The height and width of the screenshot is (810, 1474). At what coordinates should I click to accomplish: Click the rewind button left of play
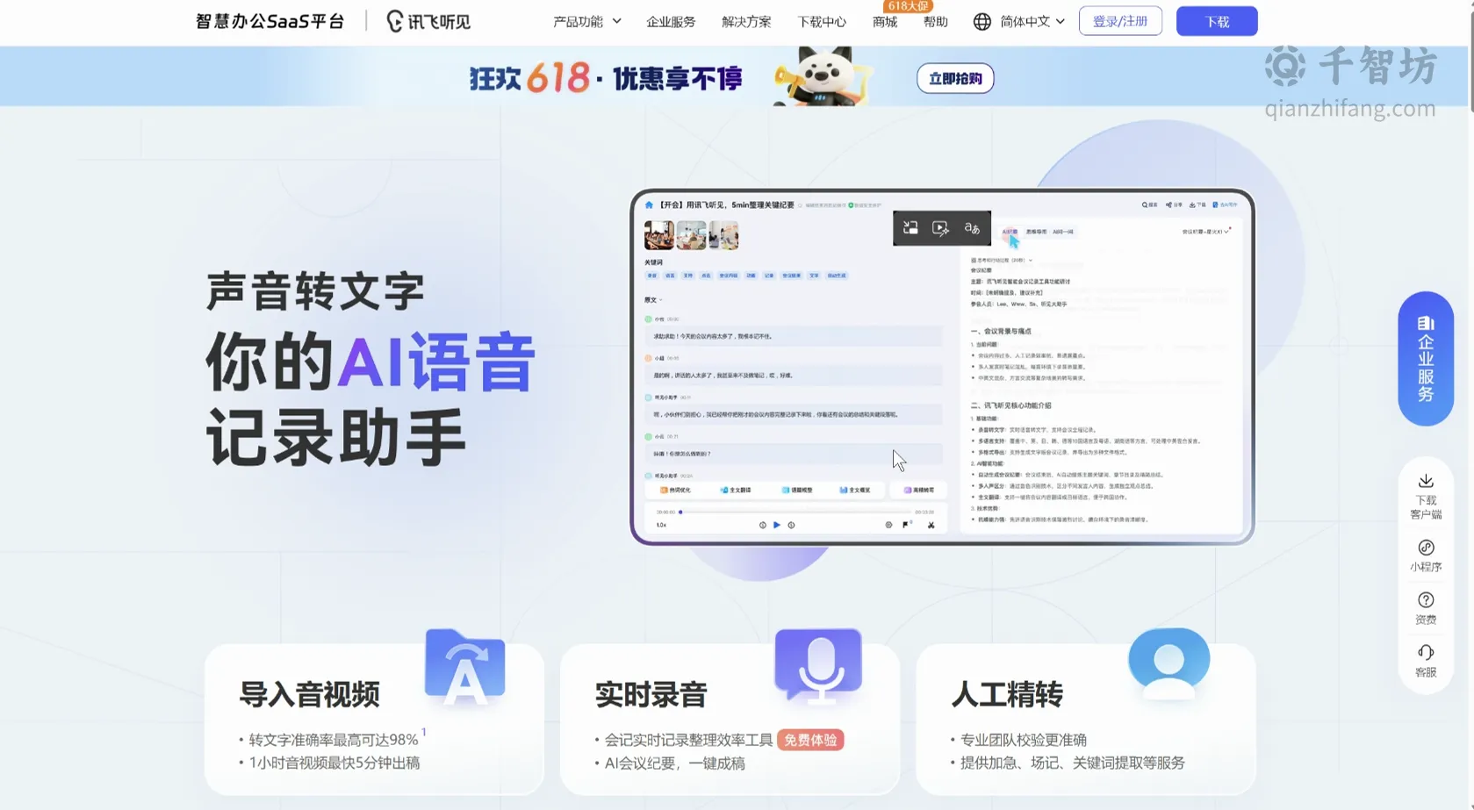[x=762, y=525]
